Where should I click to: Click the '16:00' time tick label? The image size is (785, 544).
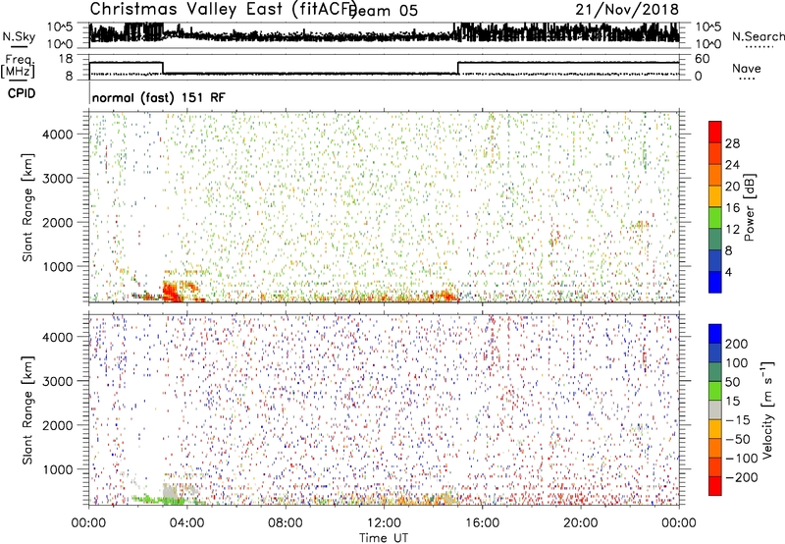(482, 523)
